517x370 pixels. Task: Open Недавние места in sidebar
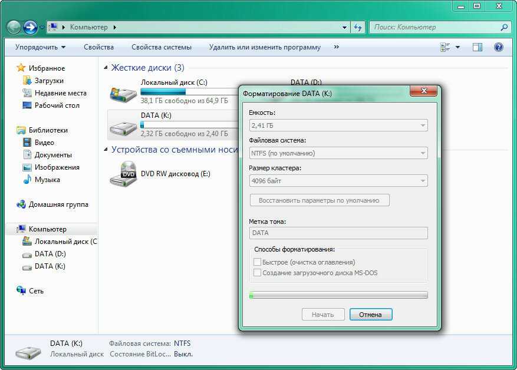coord(60,93)
